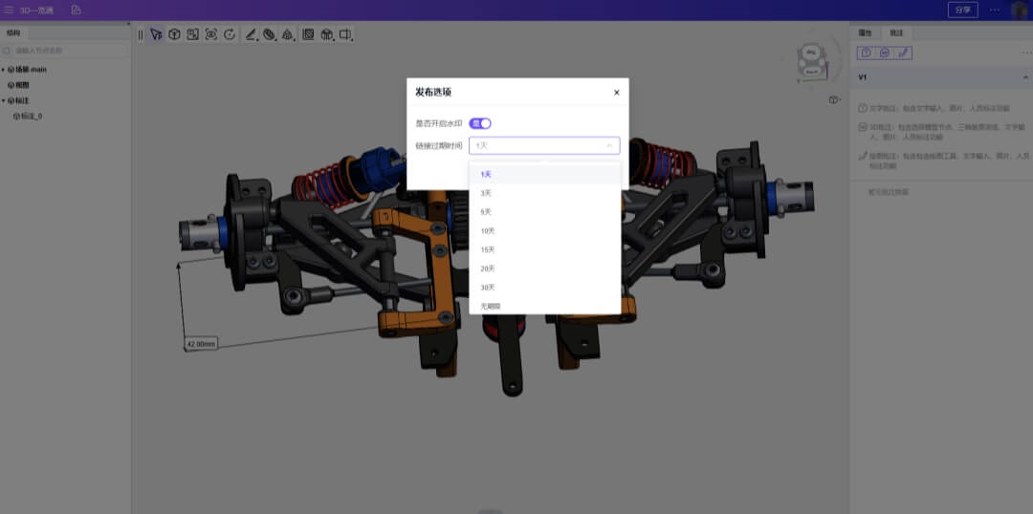The width and height of the screenshot is (1033, 514).
Task: Select the 视图 tree item
Action: coord(18,85)
